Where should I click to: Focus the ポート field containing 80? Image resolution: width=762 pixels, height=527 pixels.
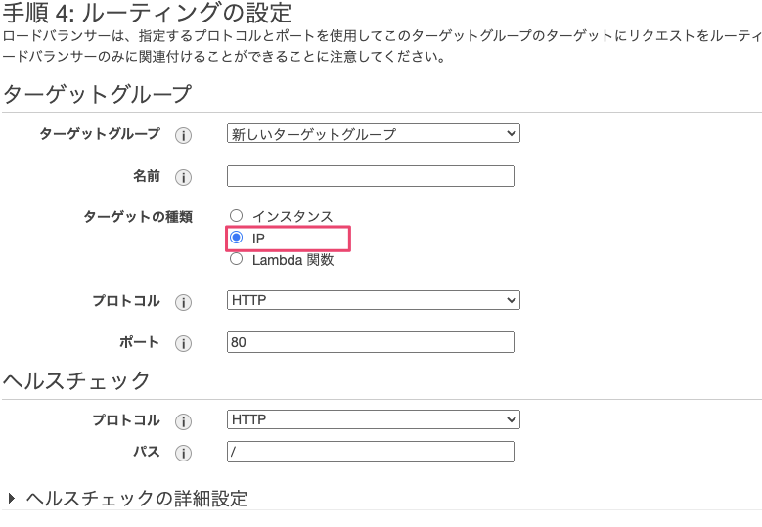[370, 342]
